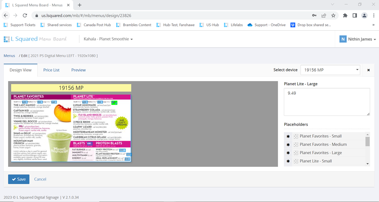The width and height of the screenshot is (379, 202).
Task: Open the Shared services bookmark
Action: tap(56, 25)
